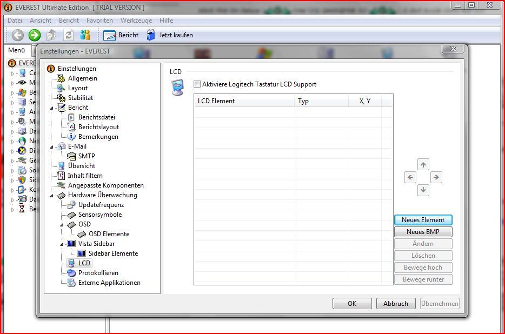Select Allgemein icon in settings tree
The width and height of the screenshot is (505, 334).
point(61,78)
